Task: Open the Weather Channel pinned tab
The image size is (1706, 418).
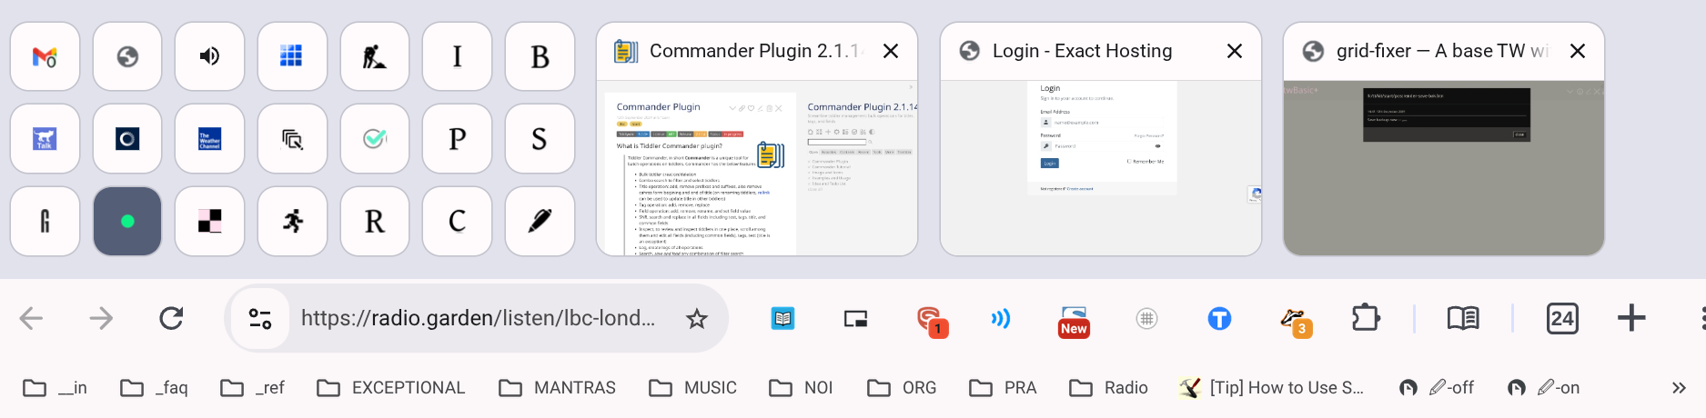Action: tap(209, 139)
